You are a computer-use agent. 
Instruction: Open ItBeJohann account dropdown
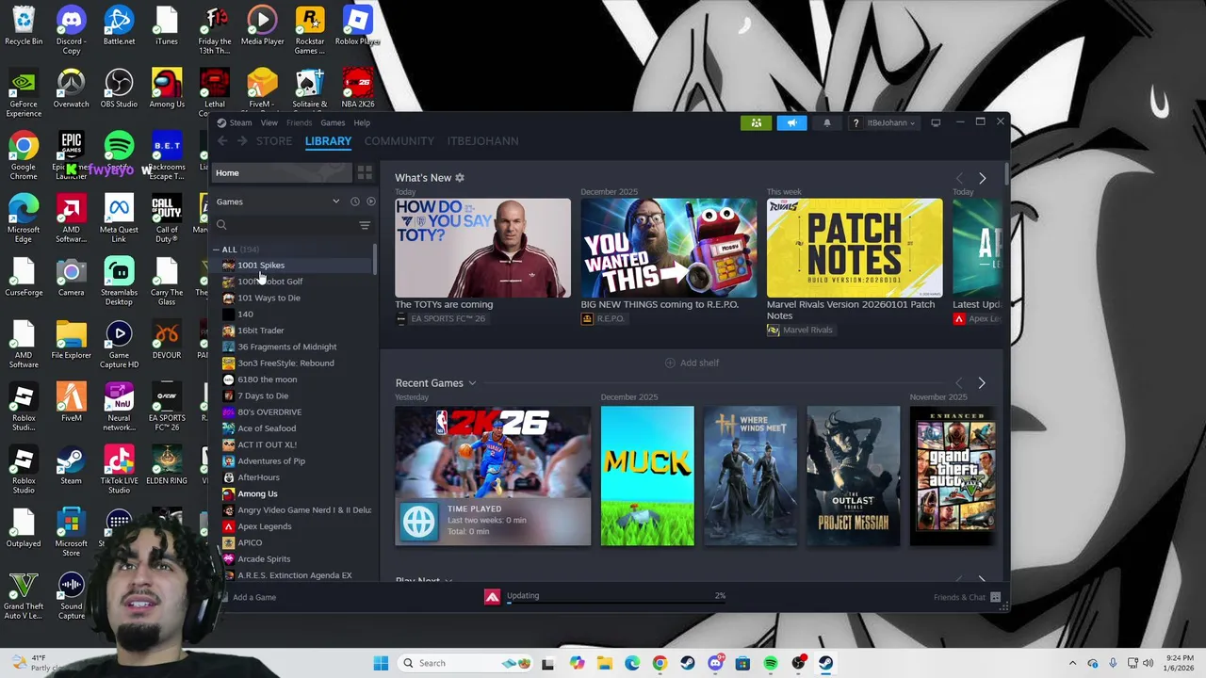pos(891,122)
